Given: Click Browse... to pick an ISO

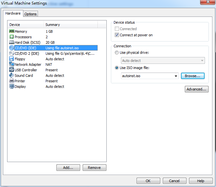Looking at the screenshot, I should (193, 76).
